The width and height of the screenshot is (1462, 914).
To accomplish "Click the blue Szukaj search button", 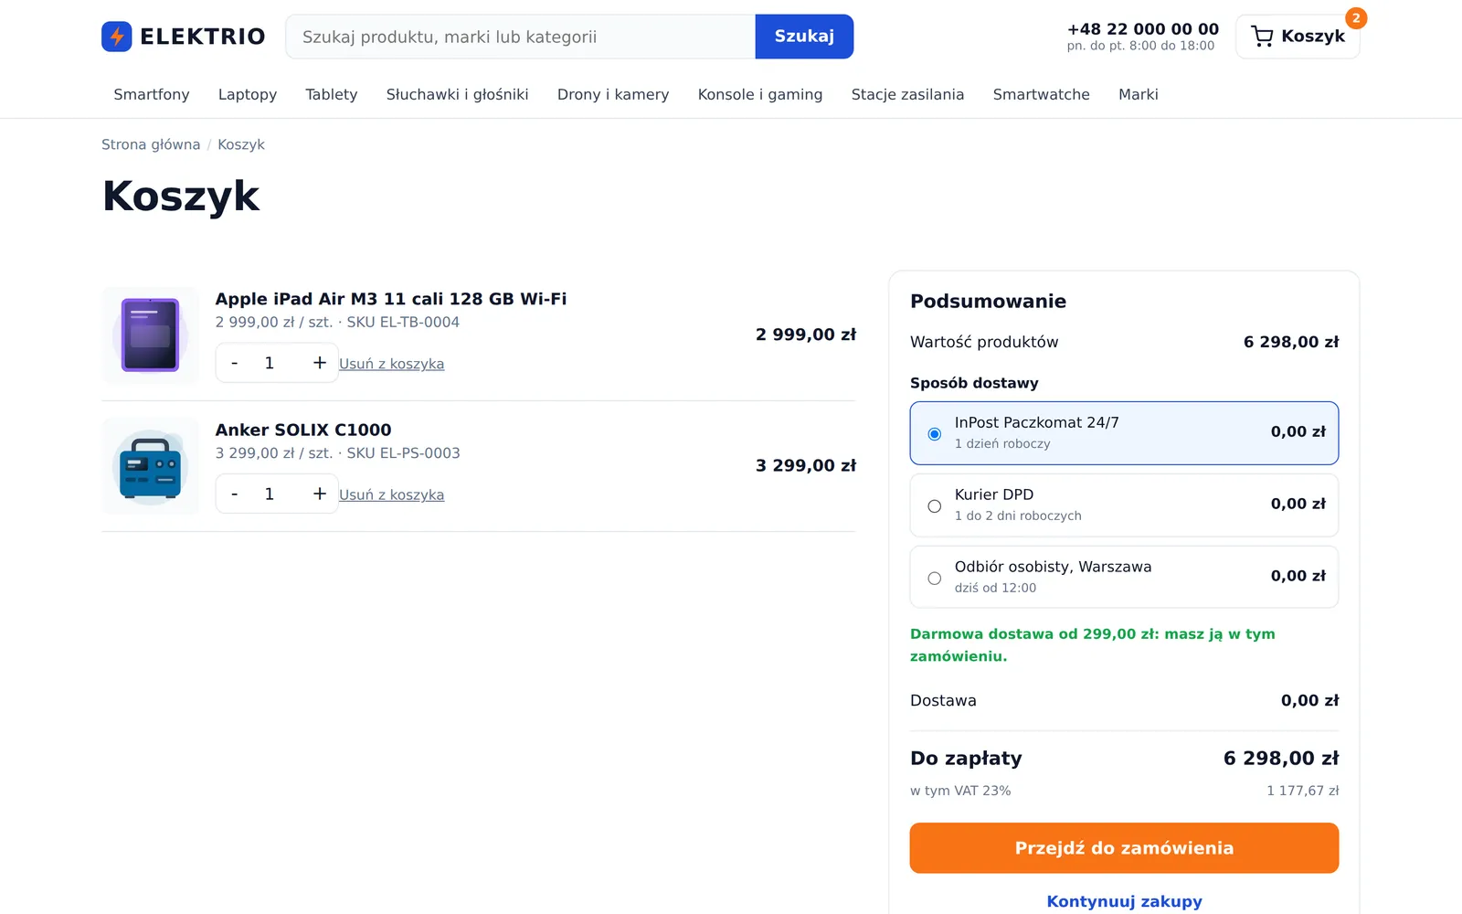I will pos(804,37).
